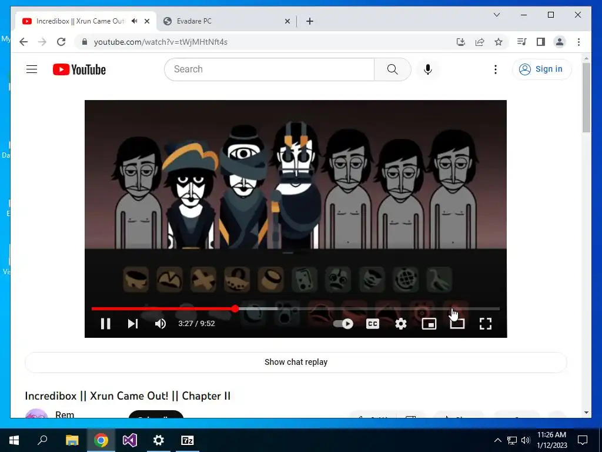The height and width of the screenshot is (452, 602).
Task: Toggle the autoplay switch
Action: coord(343,324)
